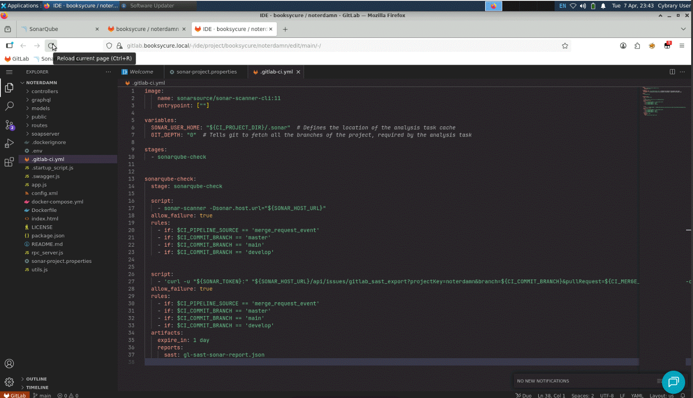693x398 pixels.
Task: Collapse the NOTERDAMN project tree
Action: 41,83
